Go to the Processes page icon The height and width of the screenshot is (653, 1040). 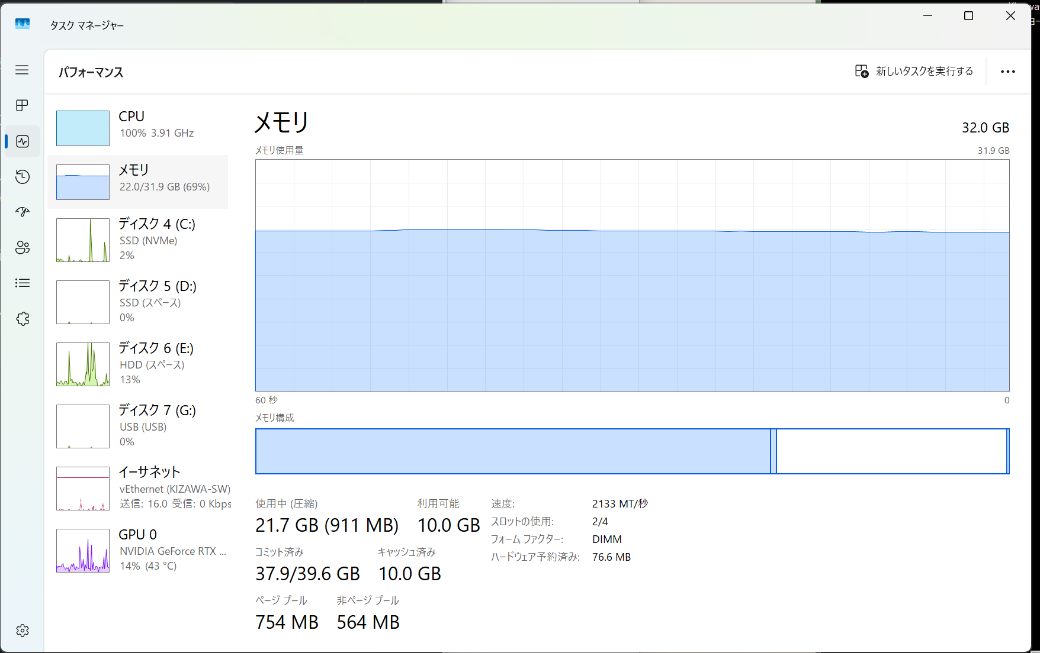pyautogui.click(x=22, y=105)
